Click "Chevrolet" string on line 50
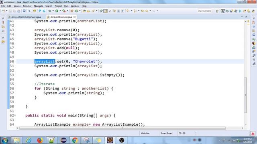The image size is (257, 144). point(85,61)
